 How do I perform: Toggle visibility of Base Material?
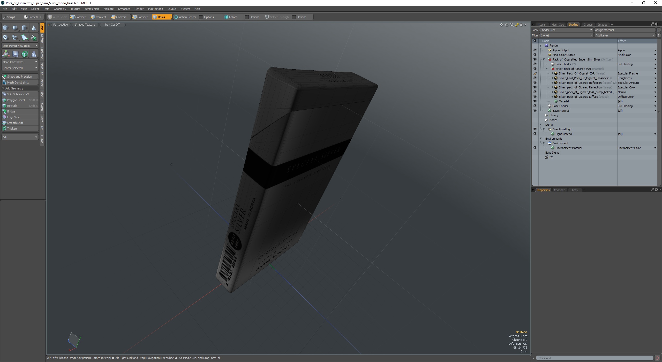pyautogui.click(x=535, y=111)
